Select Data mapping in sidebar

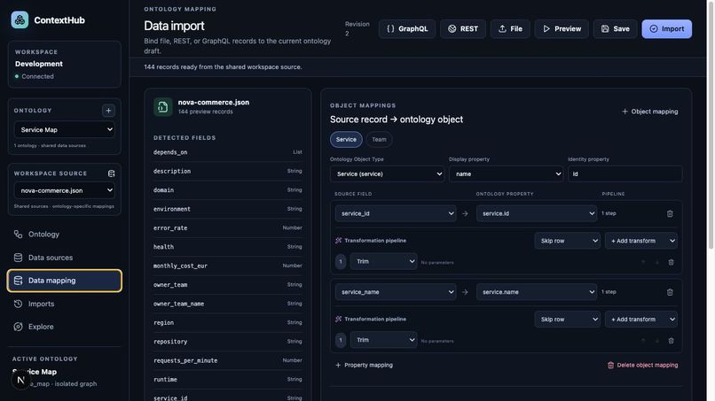click(x=64, y=281)
